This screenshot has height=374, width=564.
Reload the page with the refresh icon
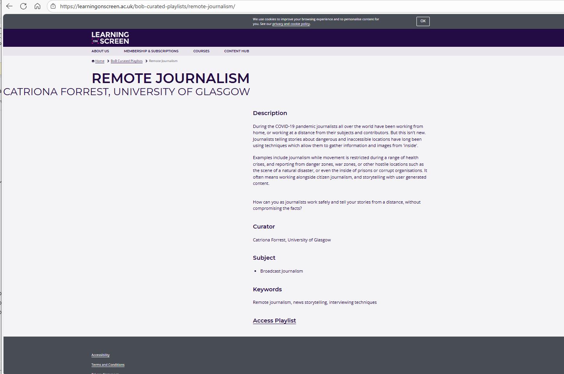23,6
